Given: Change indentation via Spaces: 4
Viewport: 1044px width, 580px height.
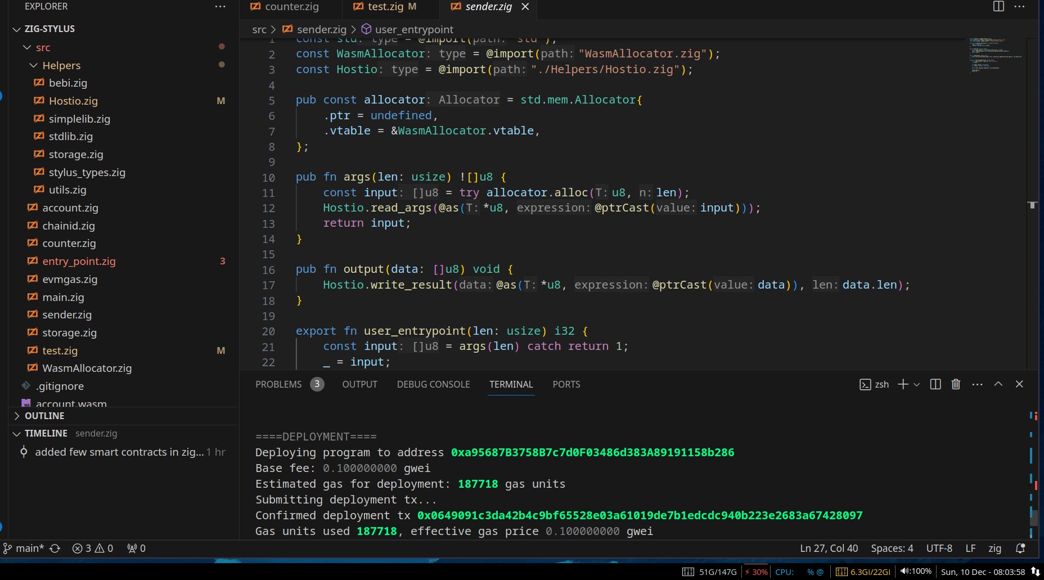Looking at the screenshot, I should pyautogui.click(x=892, y=548).
